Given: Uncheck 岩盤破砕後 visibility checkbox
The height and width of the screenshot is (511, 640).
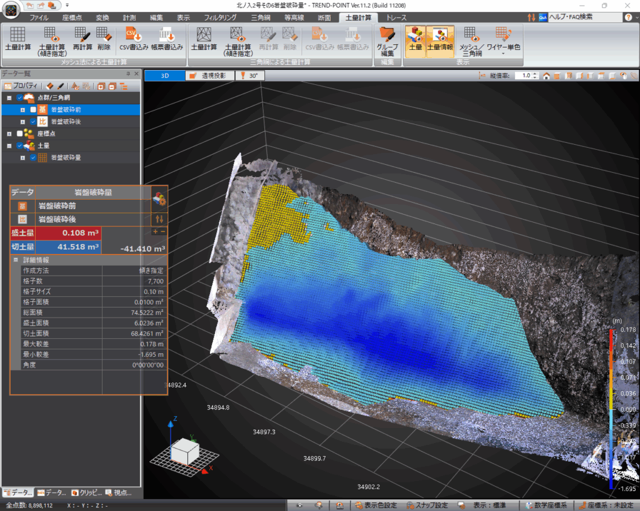Looking at the screenshot, I should pos(33,122).
